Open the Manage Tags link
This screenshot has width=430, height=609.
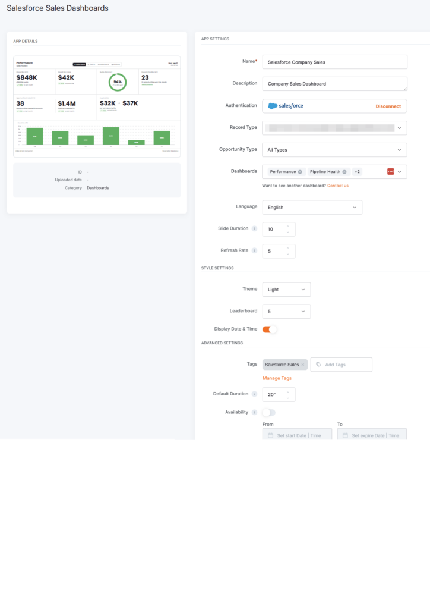pyautogui.click(x=277, y=378)
